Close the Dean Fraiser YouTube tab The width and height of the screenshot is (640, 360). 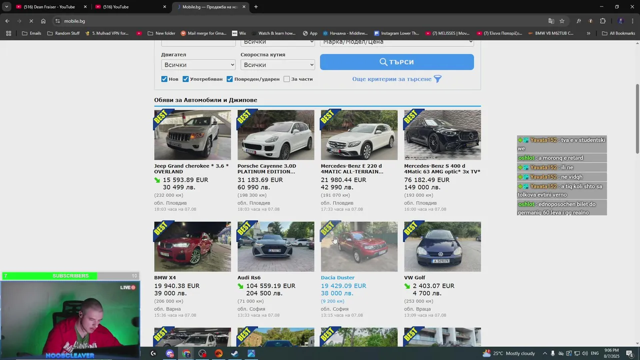[85, 7]
